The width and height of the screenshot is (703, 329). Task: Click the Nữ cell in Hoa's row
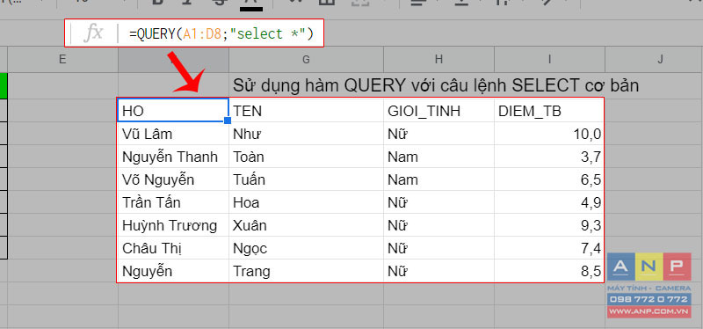click(x=438, y=202)
